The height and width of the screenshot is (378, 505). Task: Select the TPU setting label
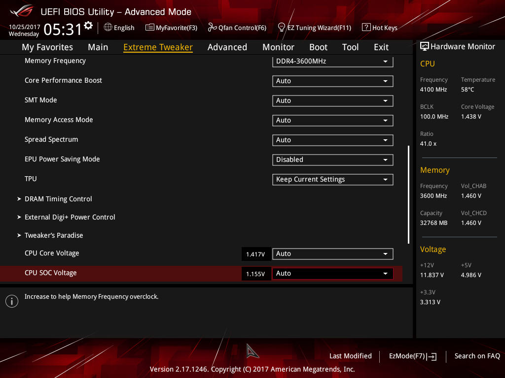click(x=31, y=179)
